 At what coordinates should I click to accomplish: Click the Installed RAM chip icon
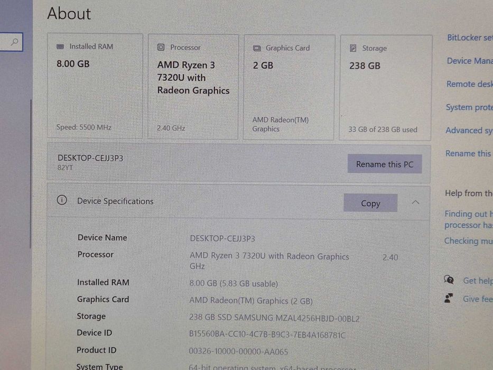tap(60, 47)
